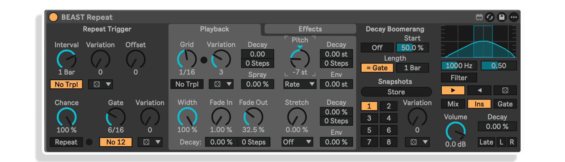Toggle the round dot next to Repeat button
Image resolution: width=565 pixels, height=162 pixels.
click(89, 142)
